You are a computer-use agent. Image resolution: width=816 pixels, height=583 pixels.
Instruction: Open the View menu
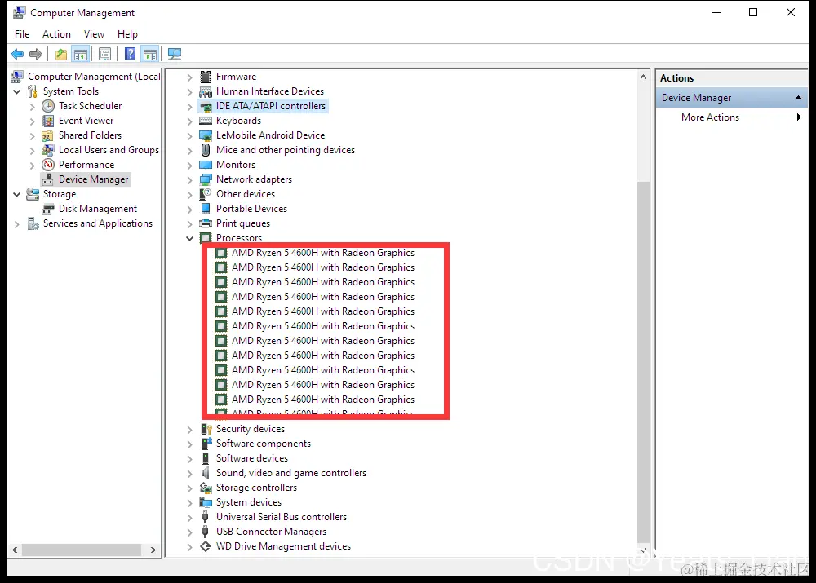94,33
